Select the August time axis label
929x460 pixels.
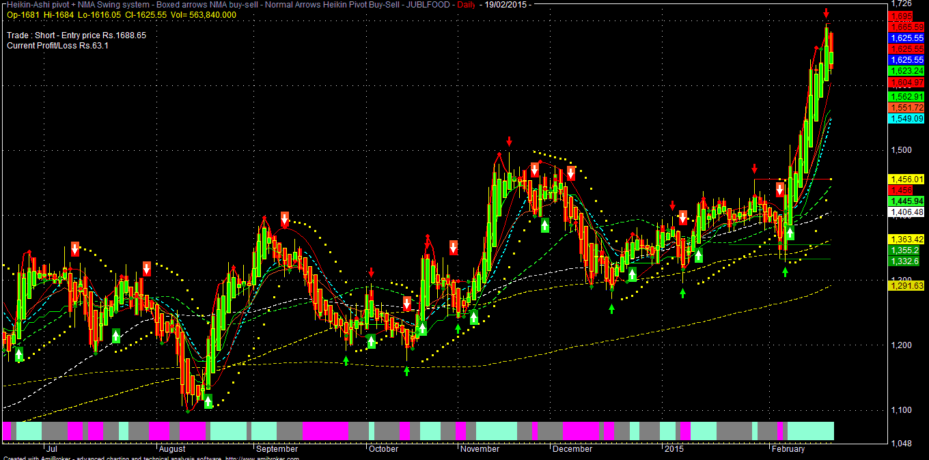point(171,449)
